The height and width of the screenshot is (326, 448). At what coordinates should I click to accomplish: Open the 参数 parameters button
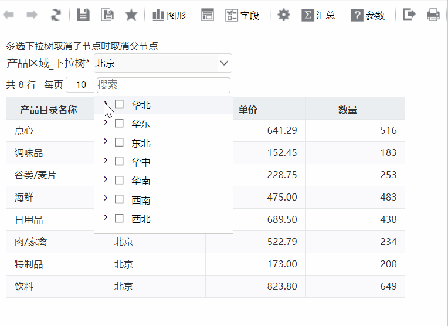point(368,15)
